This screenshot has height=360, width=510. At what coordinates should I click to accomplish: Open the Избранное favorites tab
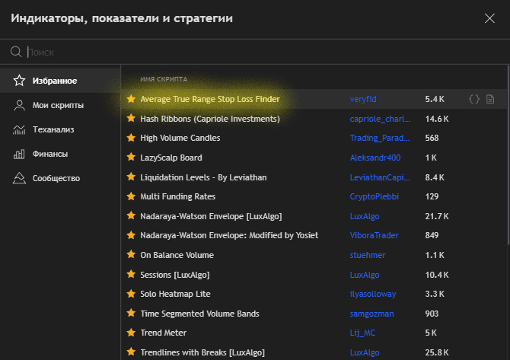[54, 81]
